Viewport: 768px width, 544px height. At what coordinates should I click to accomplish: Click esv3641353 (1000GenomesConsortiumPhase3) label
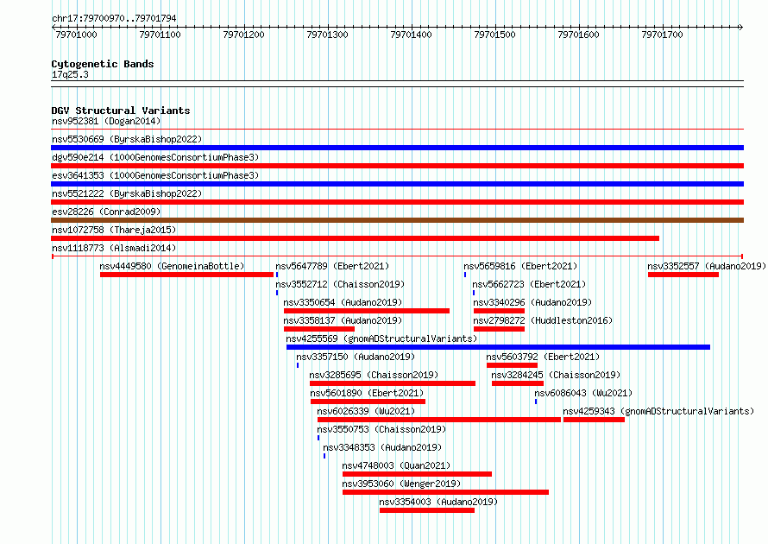[x=155, y=175]
